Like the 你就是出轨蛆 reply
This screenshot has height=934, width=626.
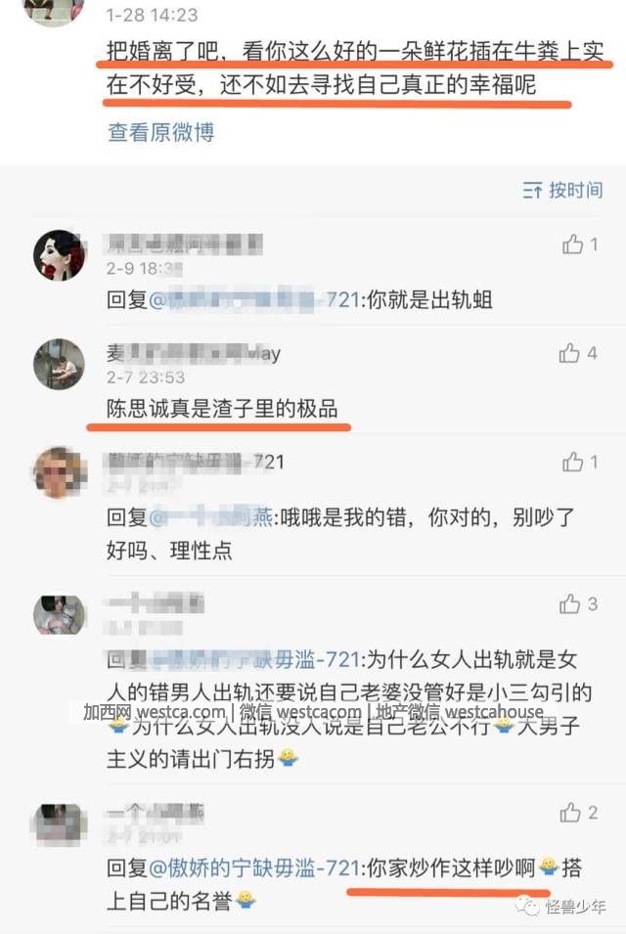(580, 244)
